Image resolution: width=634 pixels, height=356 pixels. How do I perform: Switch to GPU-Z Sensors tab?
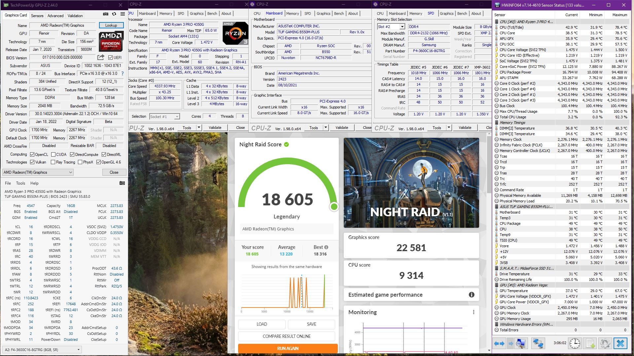tap(37, 15)
